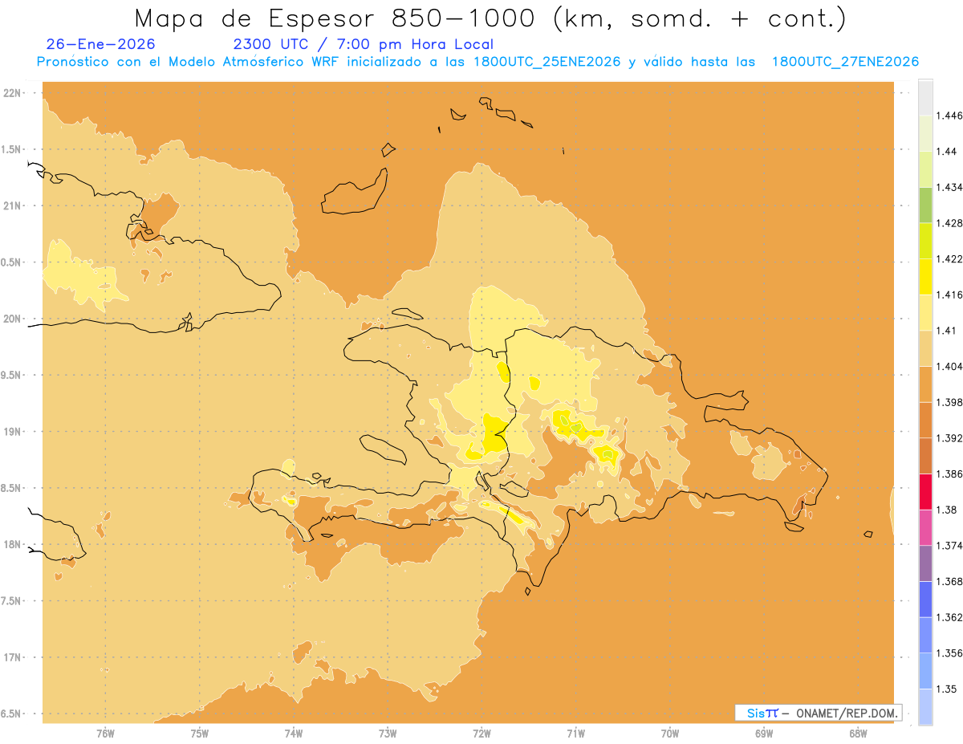The width and height of the screenshot is (963, 744).
Task: Click the longitude label 74W
Action: click(293, 734)
